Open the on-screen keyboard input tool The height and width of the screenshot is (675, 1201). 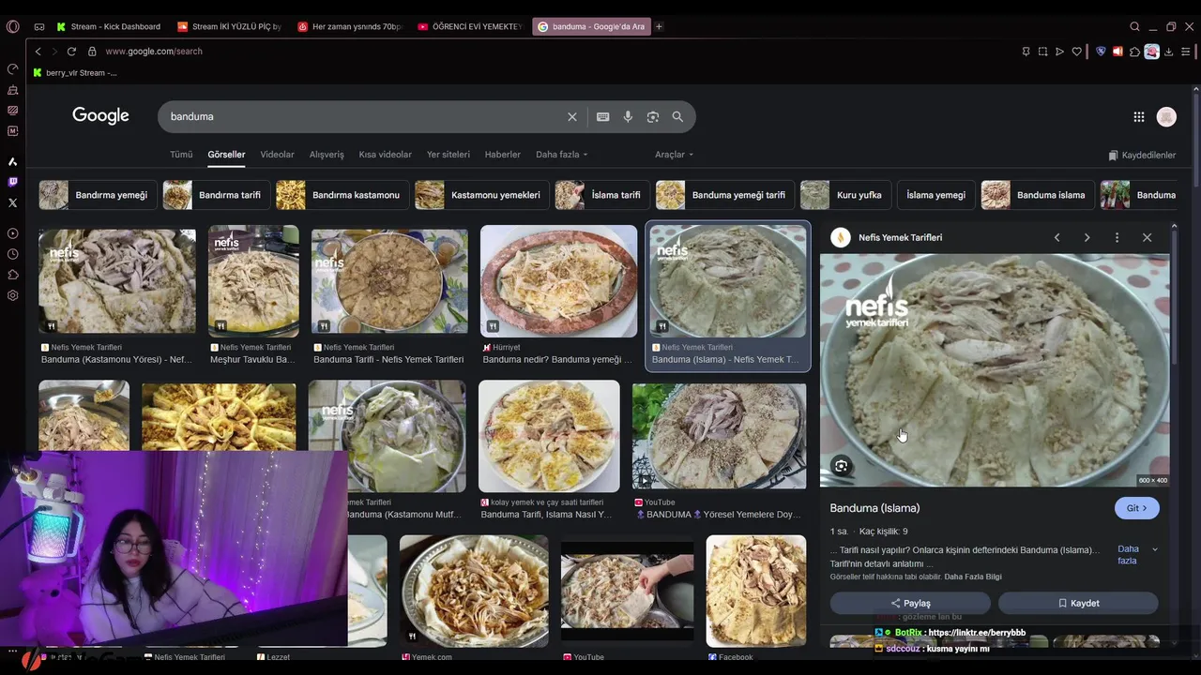point(602,116)
